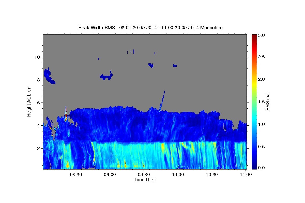Click the colorbar label '0.0'
The height and width of the screenshot is (203, 305).
click(x=261, y=168)
